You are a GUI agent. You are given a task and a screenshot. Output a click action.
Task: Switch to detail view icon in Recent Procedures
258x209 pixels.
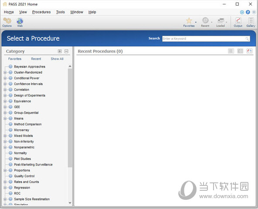click(240, 51)
